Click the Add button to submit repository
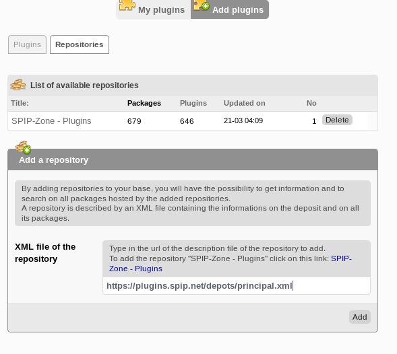This screenshot has width=397, height=354. pos(359,317)
